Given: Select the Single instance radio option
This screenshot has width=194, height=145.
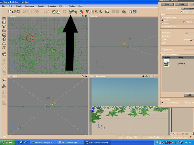Looking at the screenshot, I should click(x=162, y=18).
